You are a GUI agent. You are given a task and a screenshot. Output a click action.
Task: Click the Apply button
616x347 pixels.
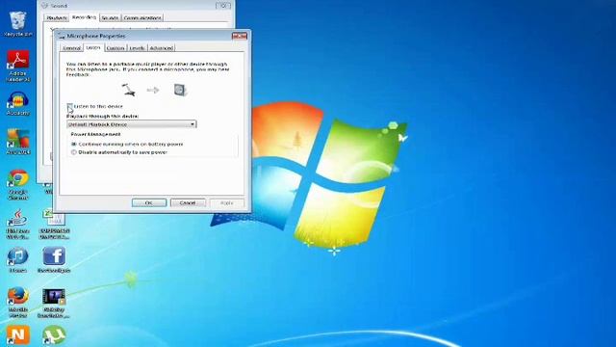pos(227,202)
